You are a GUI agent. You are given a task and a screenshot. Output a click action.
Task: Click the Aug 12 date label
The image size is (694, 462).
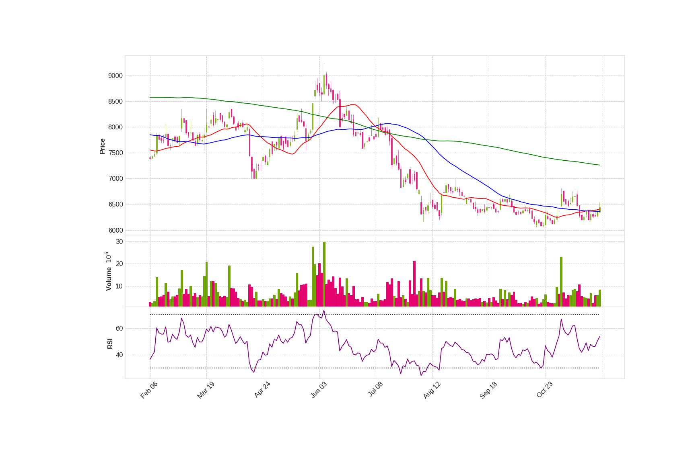[432, 390]
